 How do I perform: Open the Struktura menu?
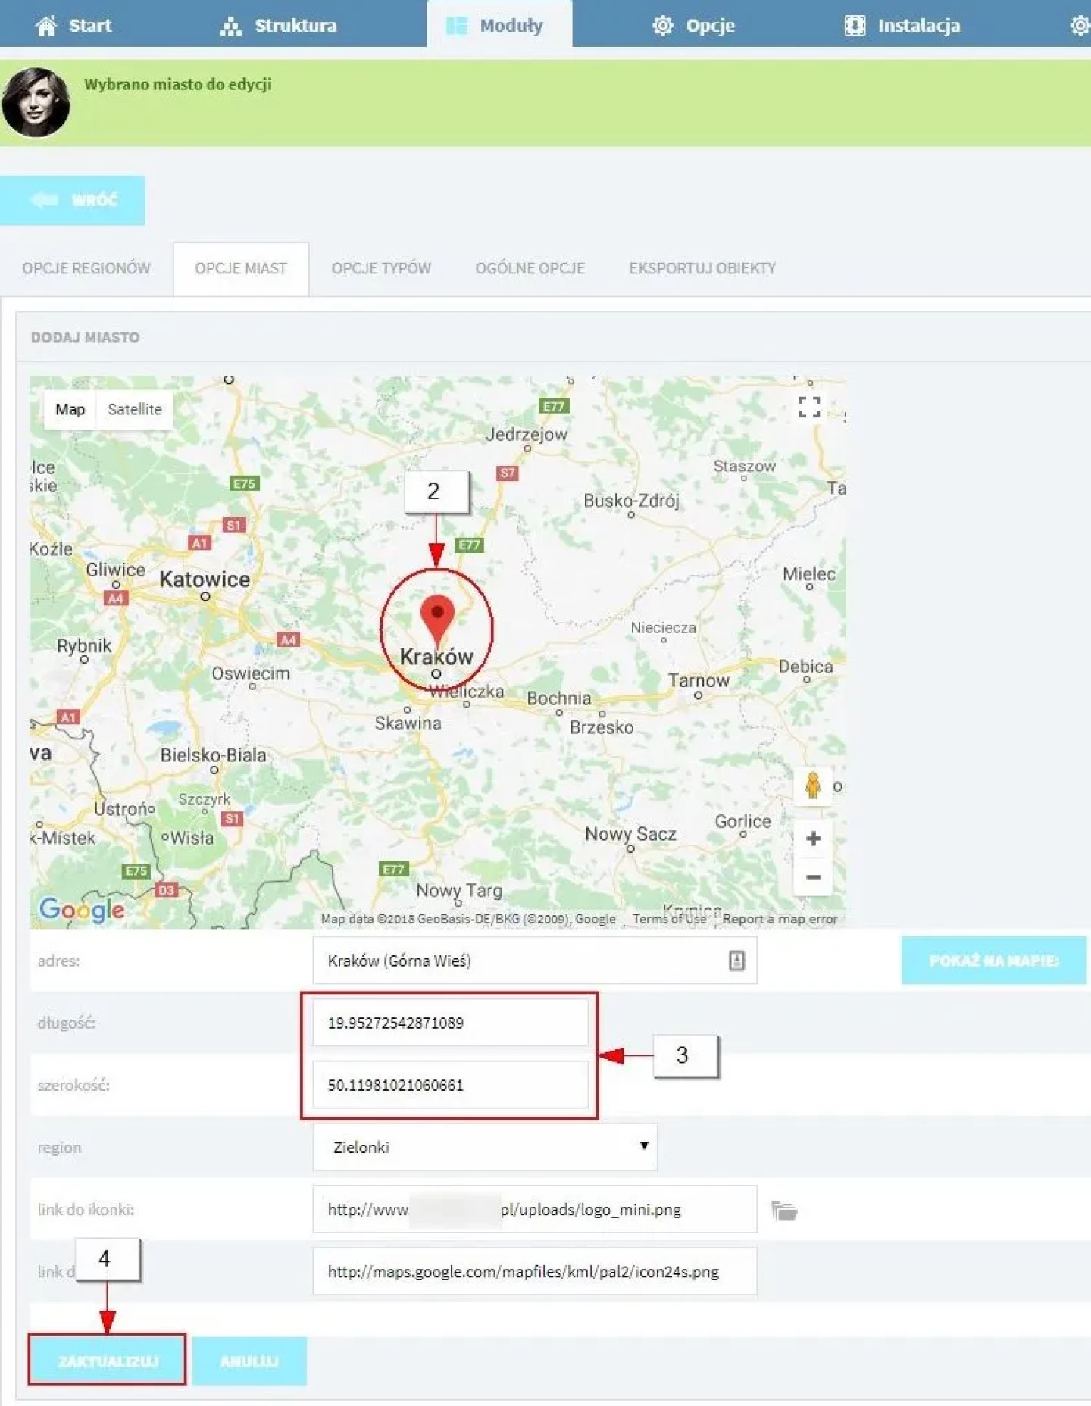pos(278,25)
